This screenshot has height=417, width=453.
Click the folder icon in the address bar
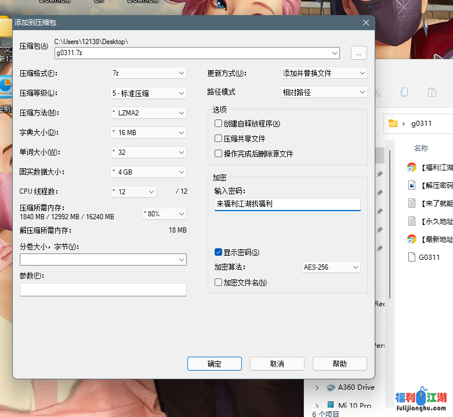(x=393, y=123)
